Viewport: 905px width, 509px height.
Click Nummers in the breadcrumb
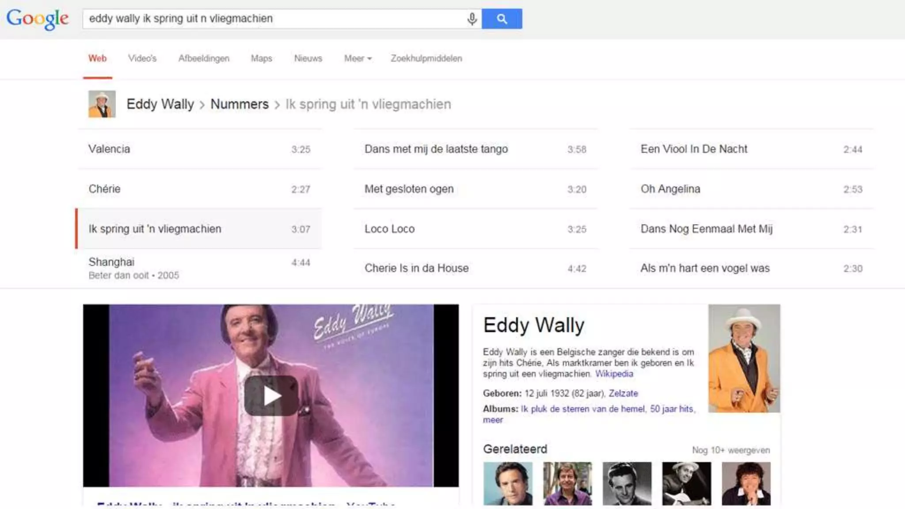click(x=239, y=104)
